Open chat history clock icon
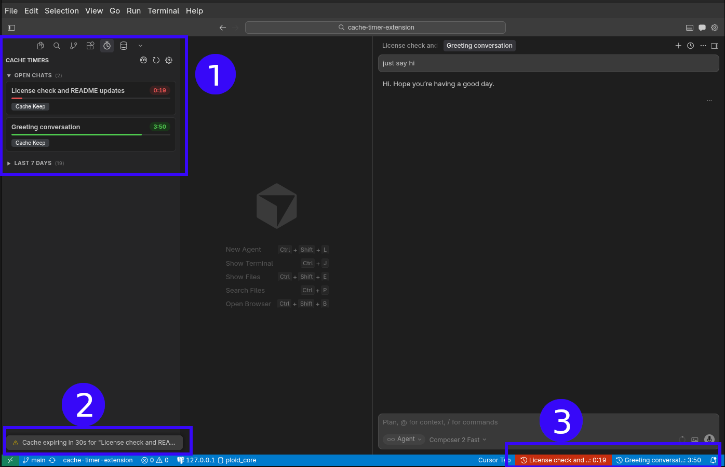The width and height of the screenshot is (725, 467). [x=691, y=46]
